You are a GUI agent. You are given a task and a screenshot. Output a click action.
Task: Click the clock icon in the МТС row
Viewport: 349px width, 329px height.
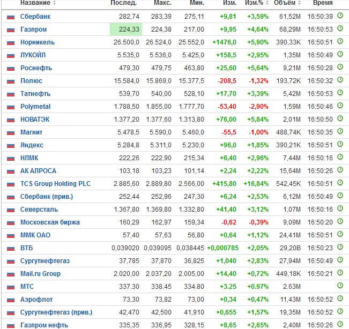[340, 286]
